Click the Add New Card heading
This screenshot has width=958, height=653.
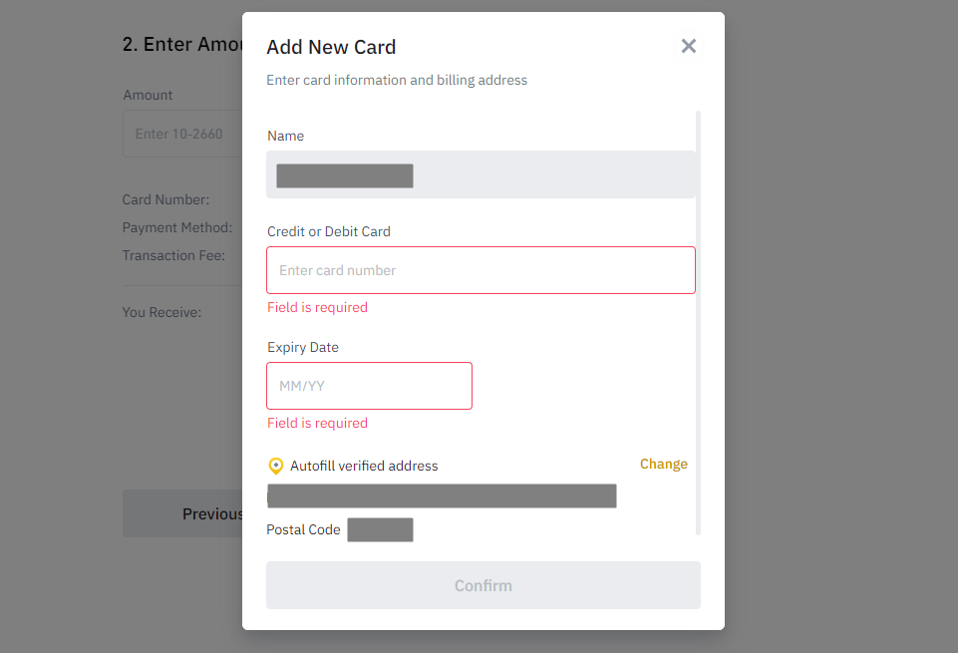(331, 47)
